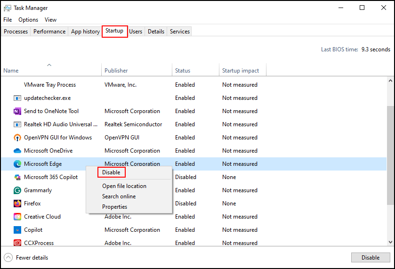Click the Microsoft OneDrive cloud icon
Image resolution: width=395 pixels, height=269 pixels.
(x=17, y=151)
